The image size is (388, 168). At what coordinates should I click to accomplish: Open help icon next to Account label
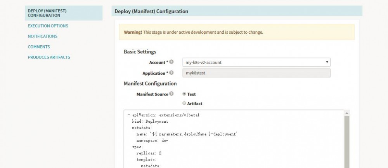[x=171, y=62]
